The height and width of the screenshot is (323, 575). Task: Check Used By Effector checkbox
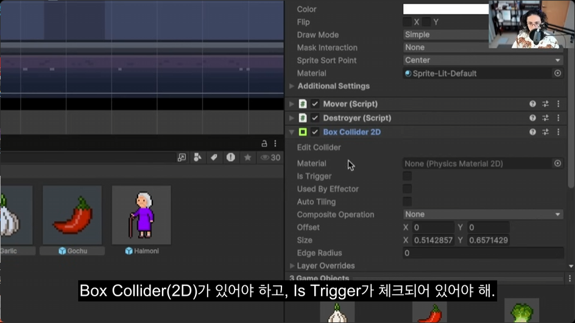click(407, 189)
